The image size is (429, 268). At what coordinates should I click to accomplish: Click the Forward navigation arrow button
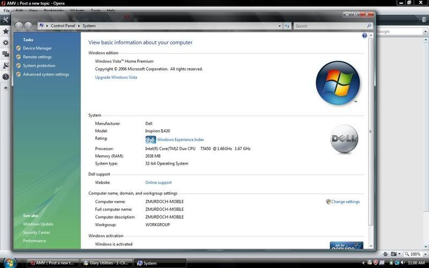pos(28,26)
